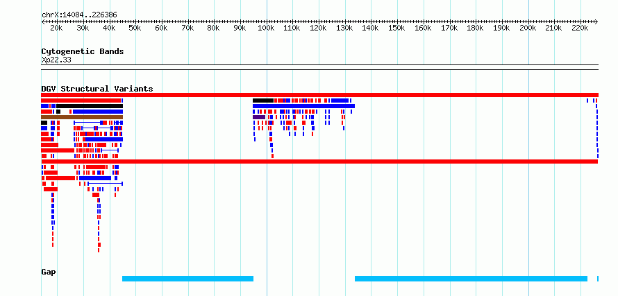The width and height of the screenshot is (618, 296).
Task: Select the long blue variant bar spanning 95k-134k
Action: pyautogui.click(x=303, y=106)
